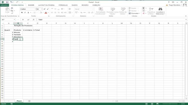
Task: Select column B header
Action: coord(18,23)
